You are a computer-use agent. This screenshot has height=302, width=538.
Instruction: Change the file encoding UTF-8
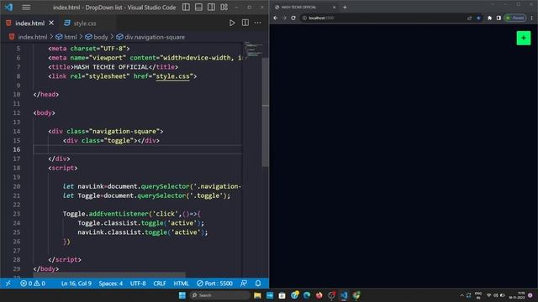tap(138, 284)
